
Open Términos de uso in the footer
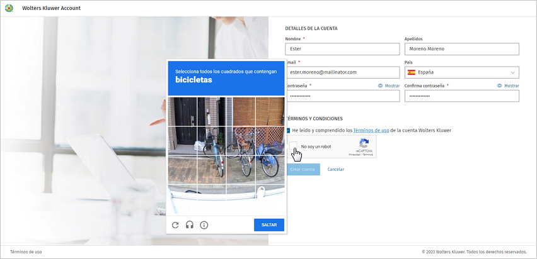26,252
